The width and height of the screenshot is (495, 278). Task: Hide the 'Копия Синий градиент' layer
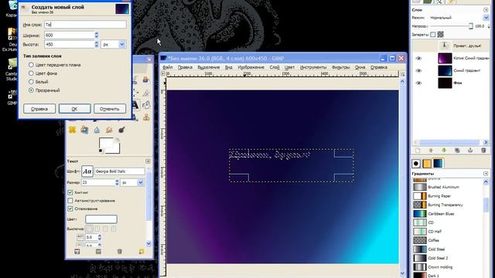418,59
